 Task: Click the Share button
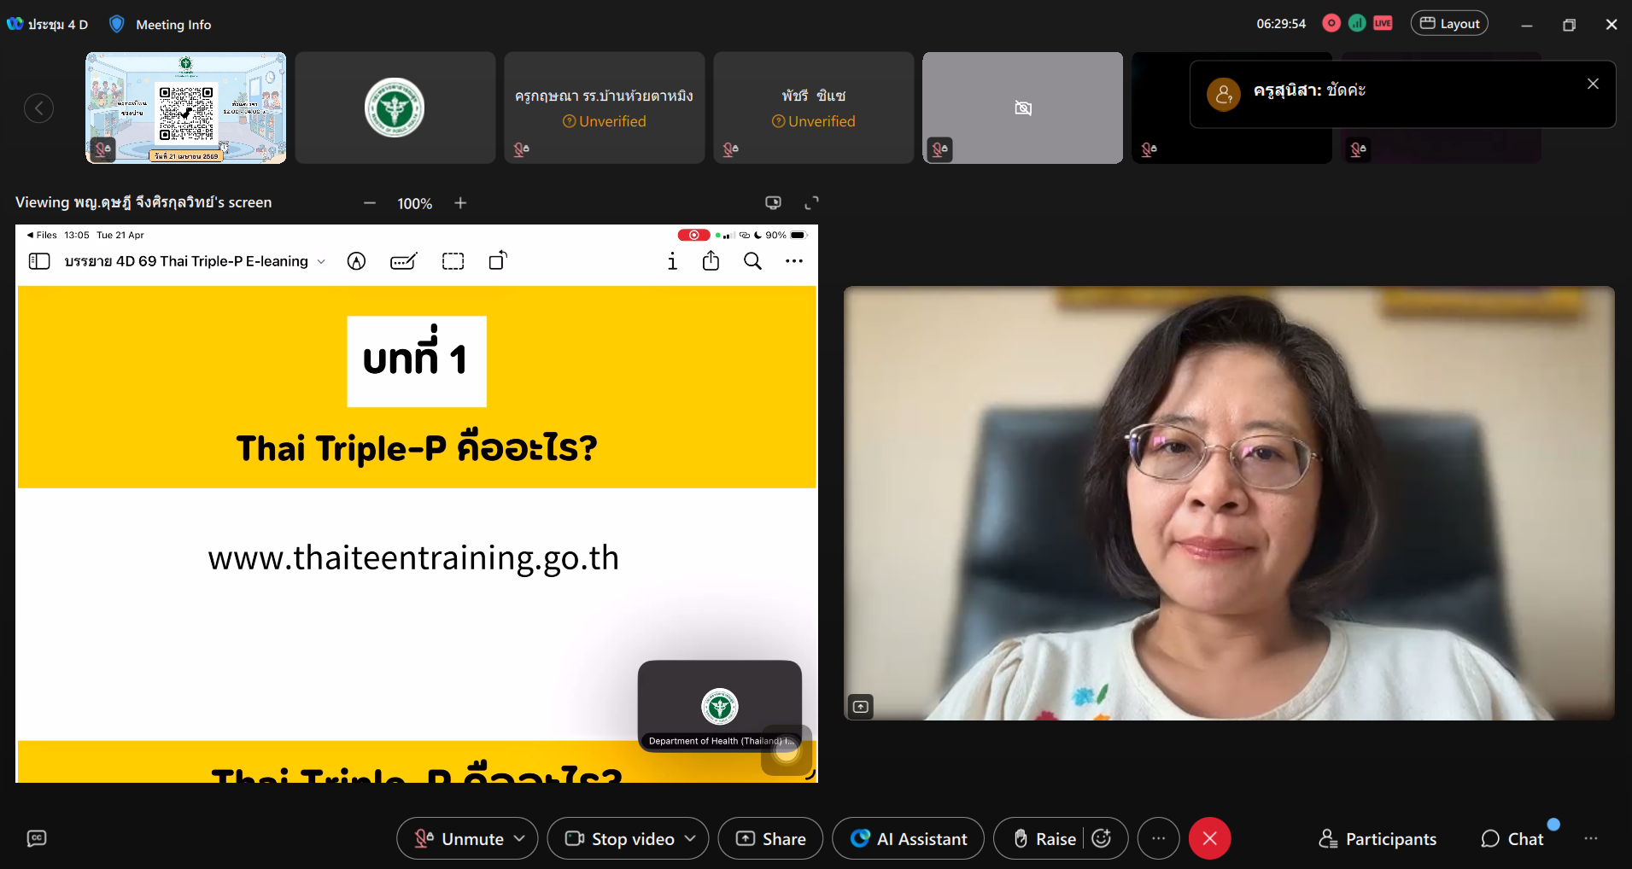click(x=770, y=838)
